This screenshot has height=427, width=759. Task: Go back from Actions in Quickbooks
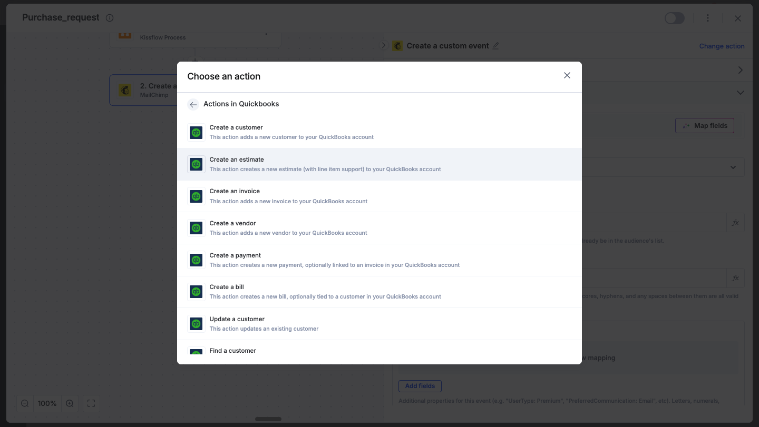click(x=193, y=104)
